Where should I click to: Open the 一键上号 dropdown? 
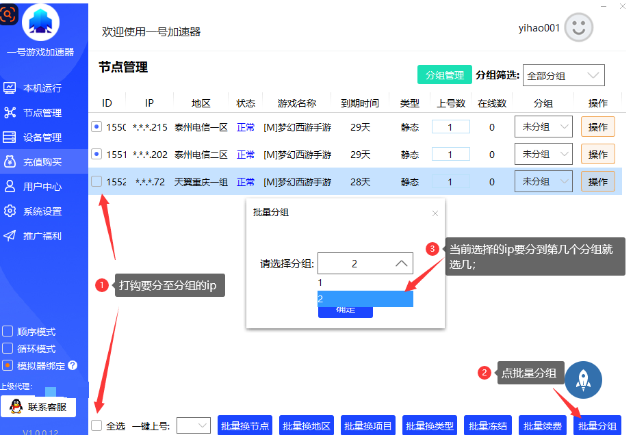click(194, 425)
